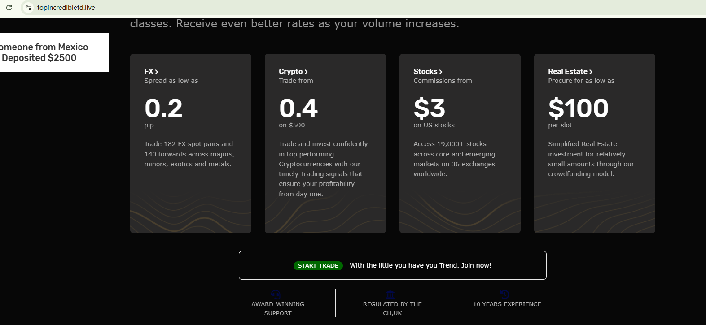Select the $100 per slot figure
The width and height of the screenshot is (706, 325).
coord(578,108)
